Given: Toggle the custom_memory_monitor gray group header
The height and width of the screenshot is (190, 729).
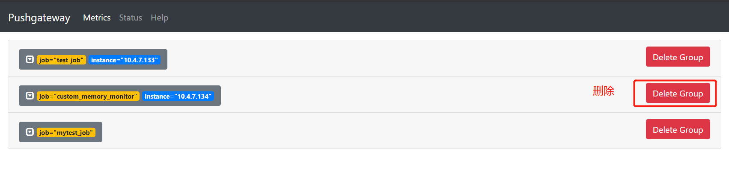Looking at the screenshot, I should pyautogui.click(x=217, y=96).
